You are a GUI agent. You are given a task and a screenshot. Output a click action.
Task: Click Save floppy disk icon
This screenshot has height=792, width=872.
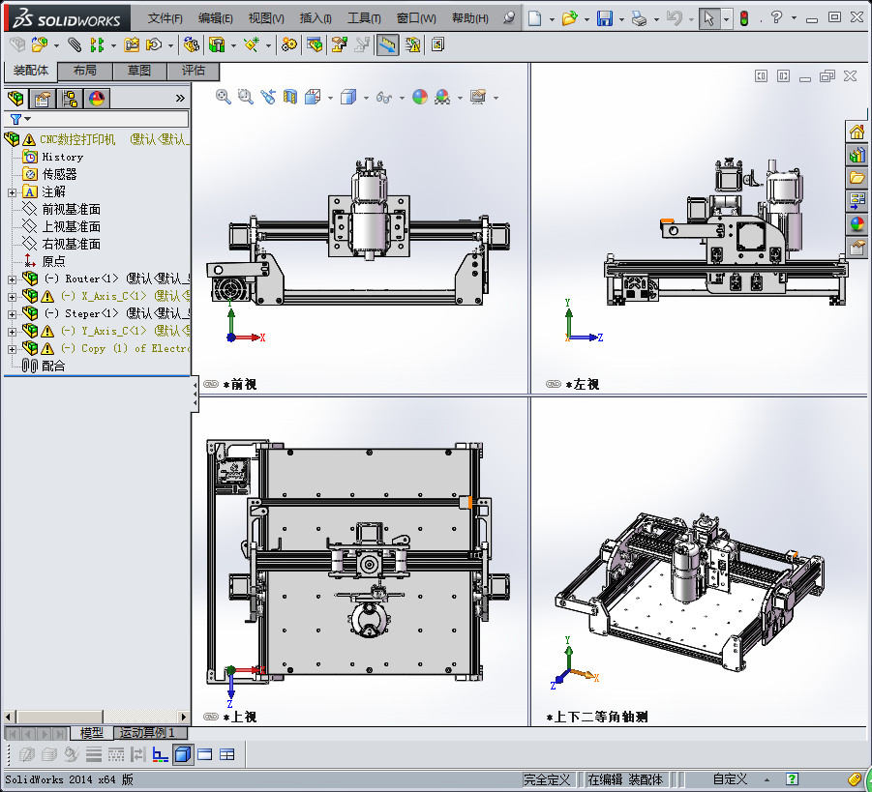[605, 18]
